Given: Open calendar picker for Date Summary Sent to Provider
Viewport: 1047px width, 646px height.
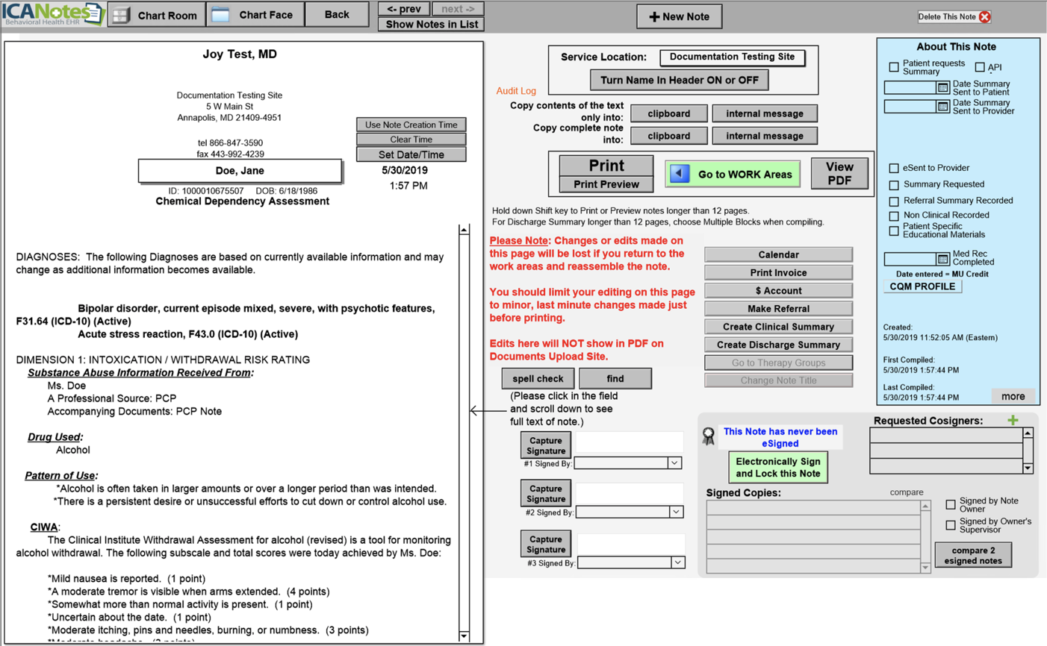Looking at the screenshot, I should [943, 107].
